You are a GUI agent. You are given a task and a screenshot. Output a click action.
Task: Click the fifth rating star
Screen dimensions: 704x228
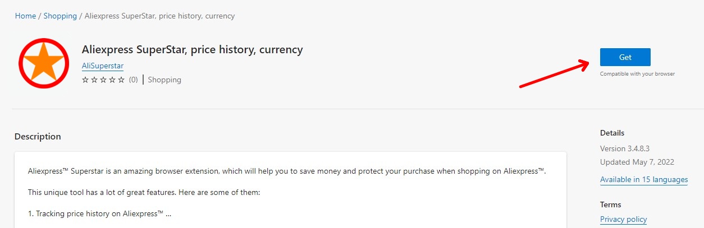[x=121, y=80]
